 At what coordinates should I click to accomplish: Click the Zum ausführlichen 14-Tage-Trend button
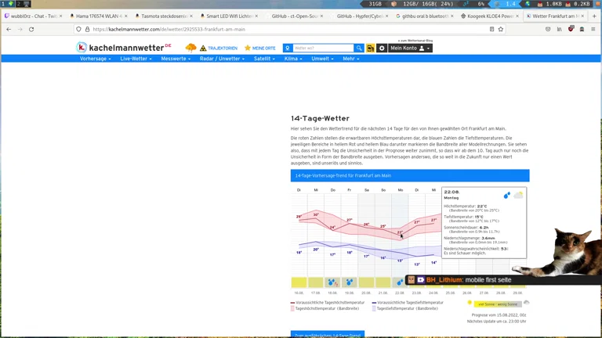click(328, 334)
